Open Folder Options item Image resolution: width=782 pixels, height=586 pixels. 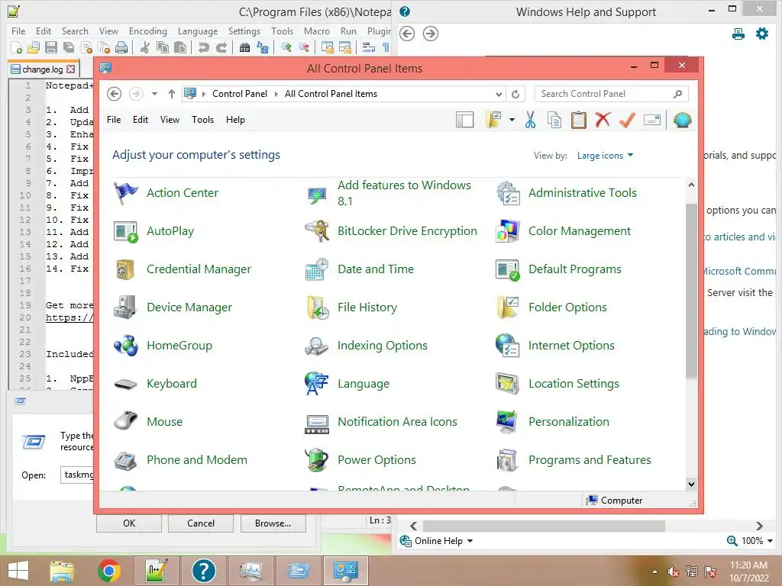pos(551,307)
